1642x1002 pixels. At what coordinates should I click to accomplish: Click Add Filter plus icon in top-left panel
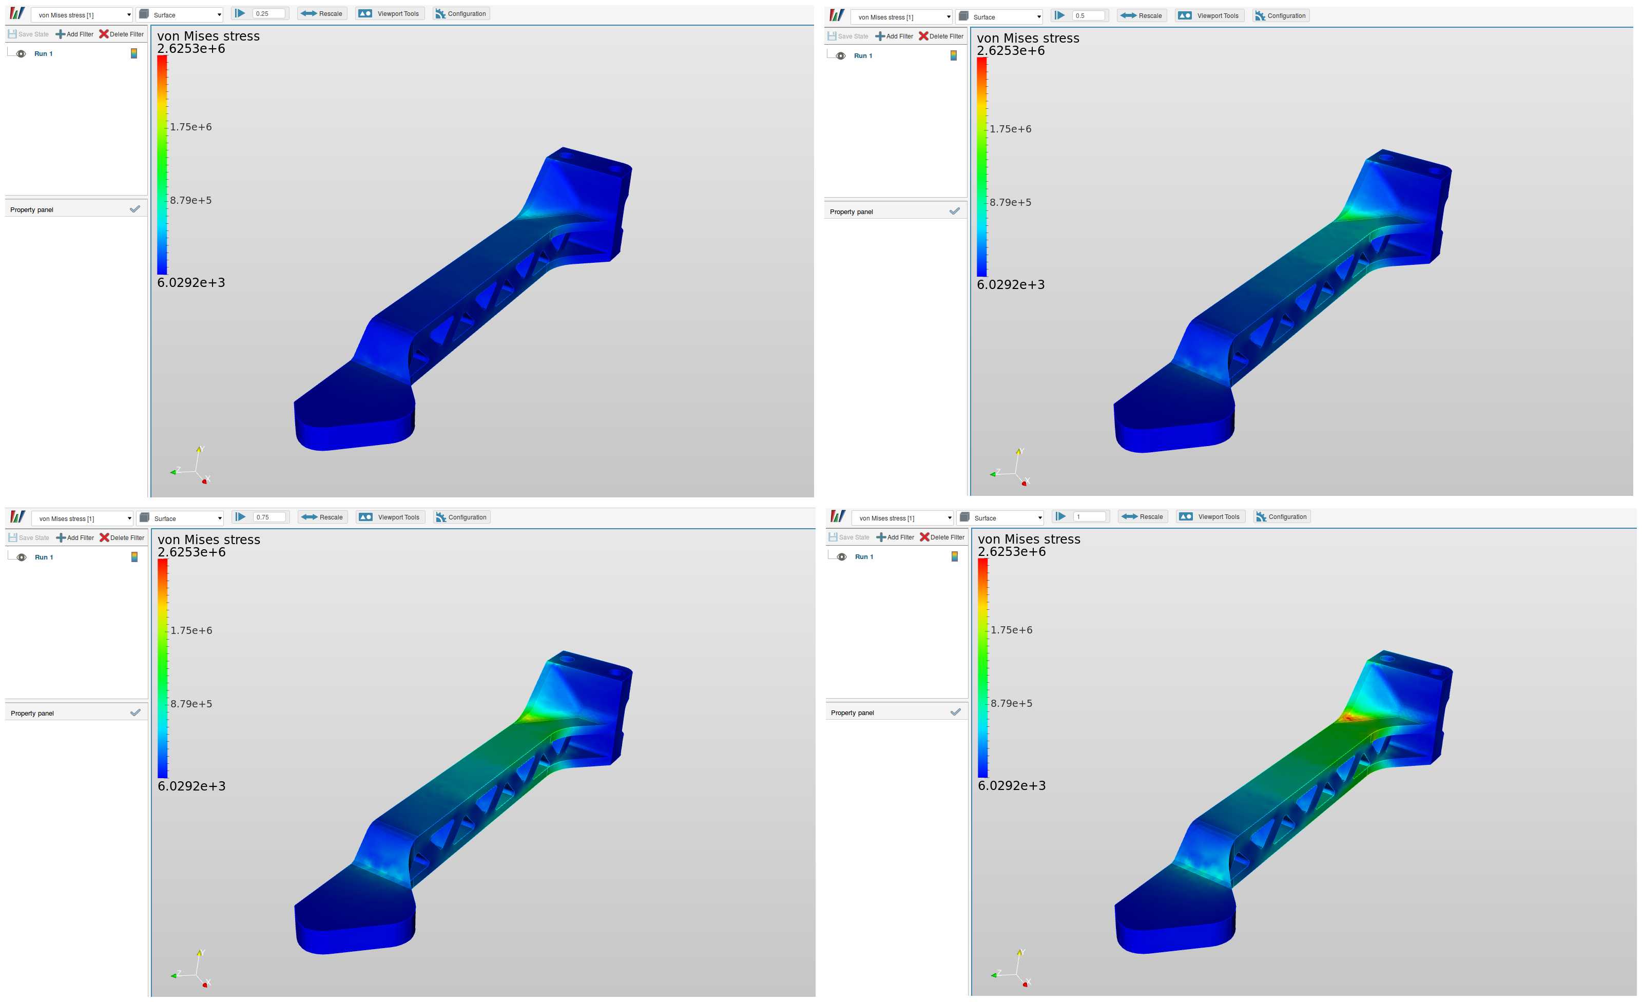(60, 34)
